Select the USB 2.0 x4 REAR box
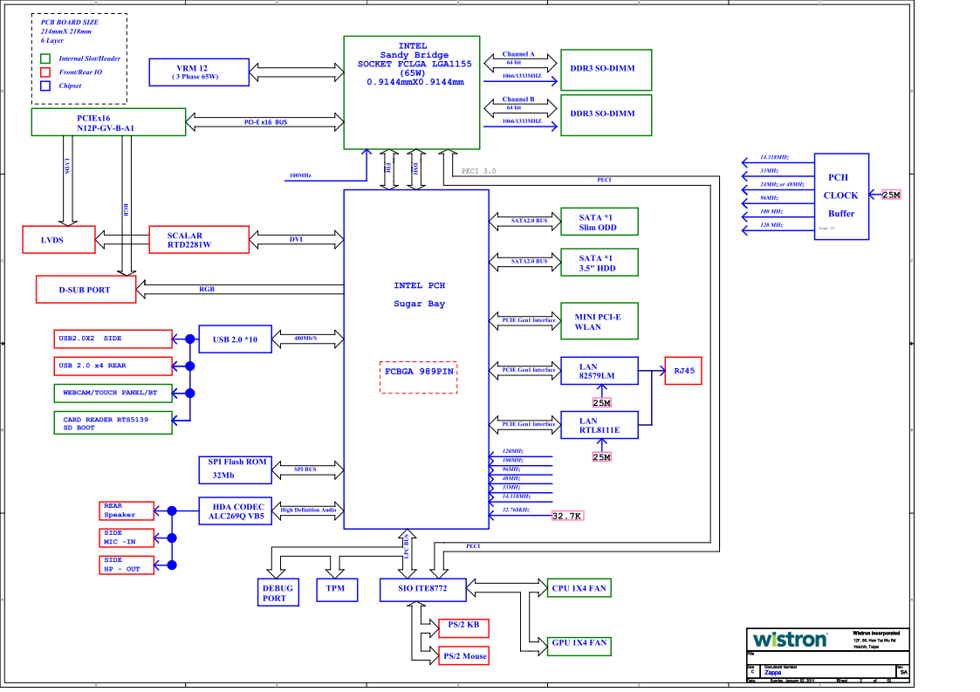Screen dimensions: 980x692 113,366
